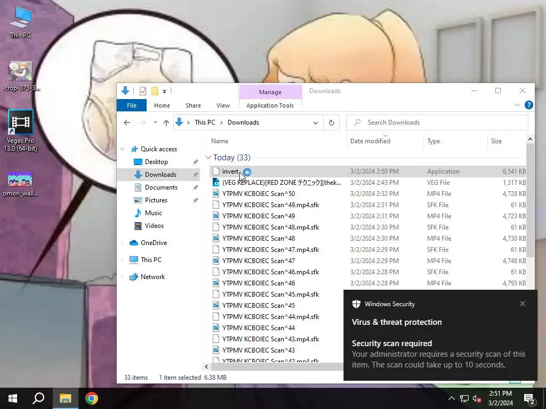Click This PC in the address path
Image resolution: width=546 pixels, height=409 pixels.
click(205, 122)
